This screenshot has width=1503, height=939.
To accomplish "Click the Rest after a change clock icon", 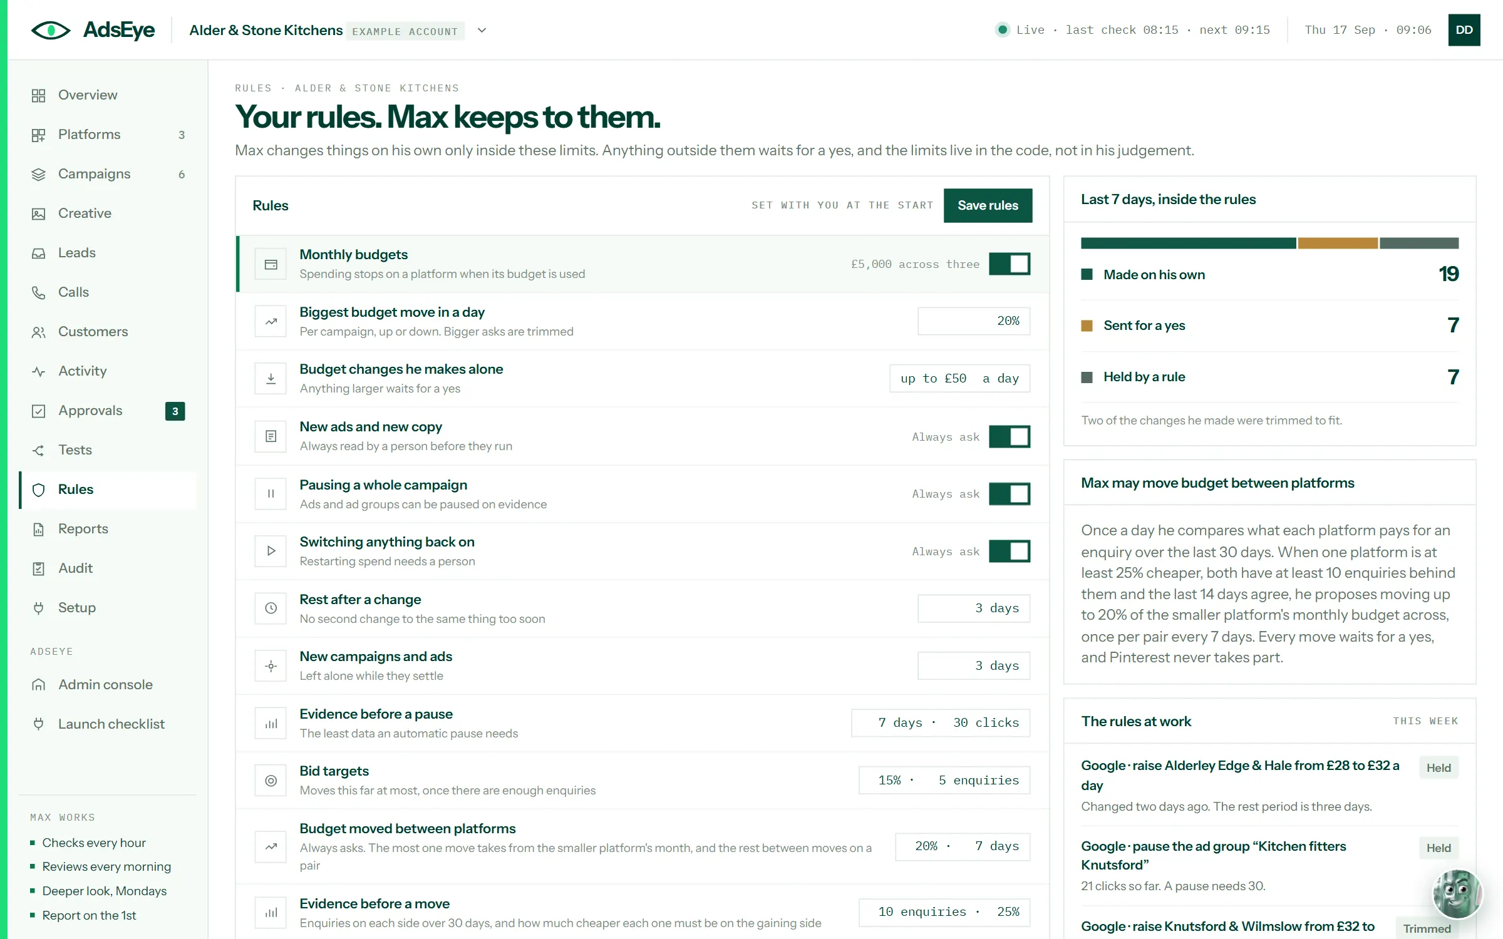I will pyautogui.click(x=271, y=608).
